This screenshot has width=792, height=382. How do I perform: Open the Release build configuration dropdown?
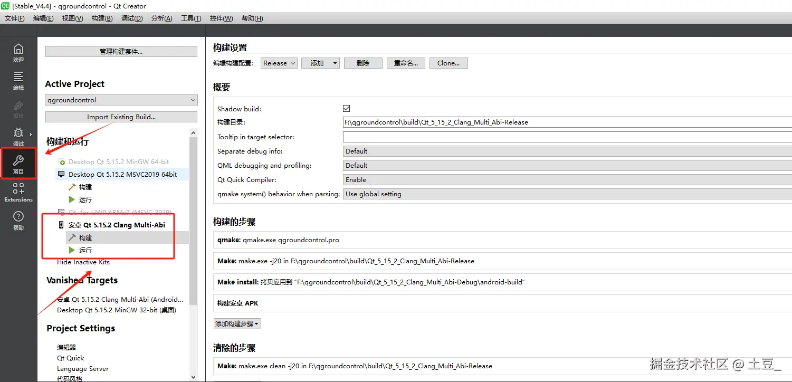(x=279, y=63)
